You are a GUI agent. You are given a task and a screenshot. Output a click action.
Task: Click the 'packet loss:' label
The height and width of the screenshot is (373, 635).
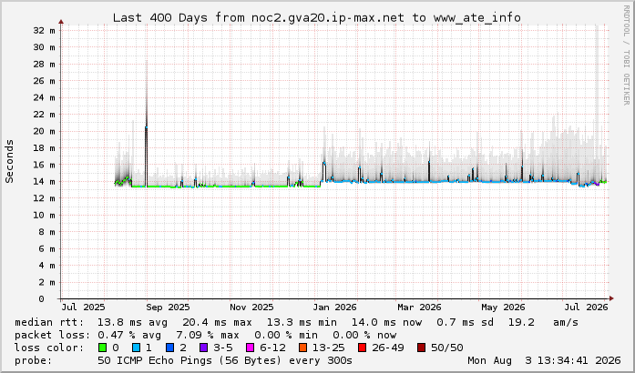[x=53, y=335]
